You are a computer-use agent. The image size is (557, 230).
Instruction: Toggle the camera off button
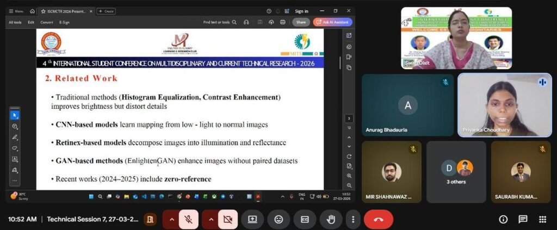[228, 219]
